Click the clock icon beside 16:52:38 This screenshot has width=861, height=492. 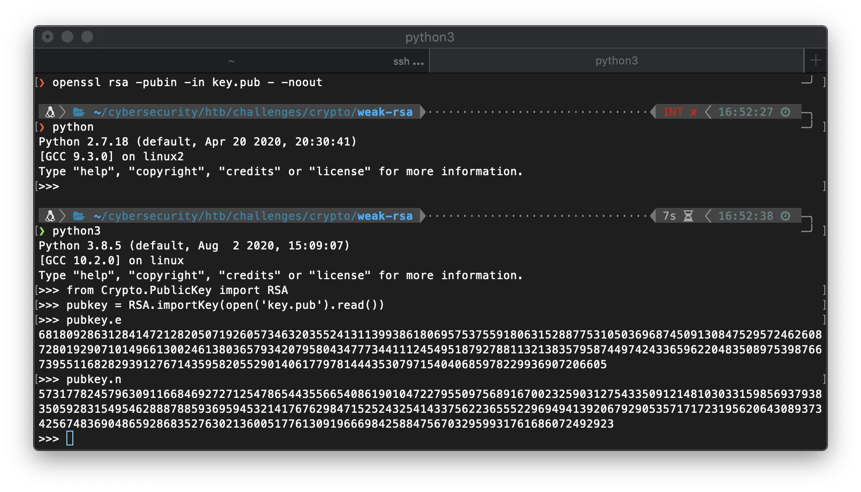point(786,216)
